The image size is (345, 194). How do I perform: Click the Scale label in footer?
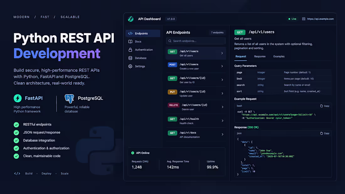pos(65,174)
